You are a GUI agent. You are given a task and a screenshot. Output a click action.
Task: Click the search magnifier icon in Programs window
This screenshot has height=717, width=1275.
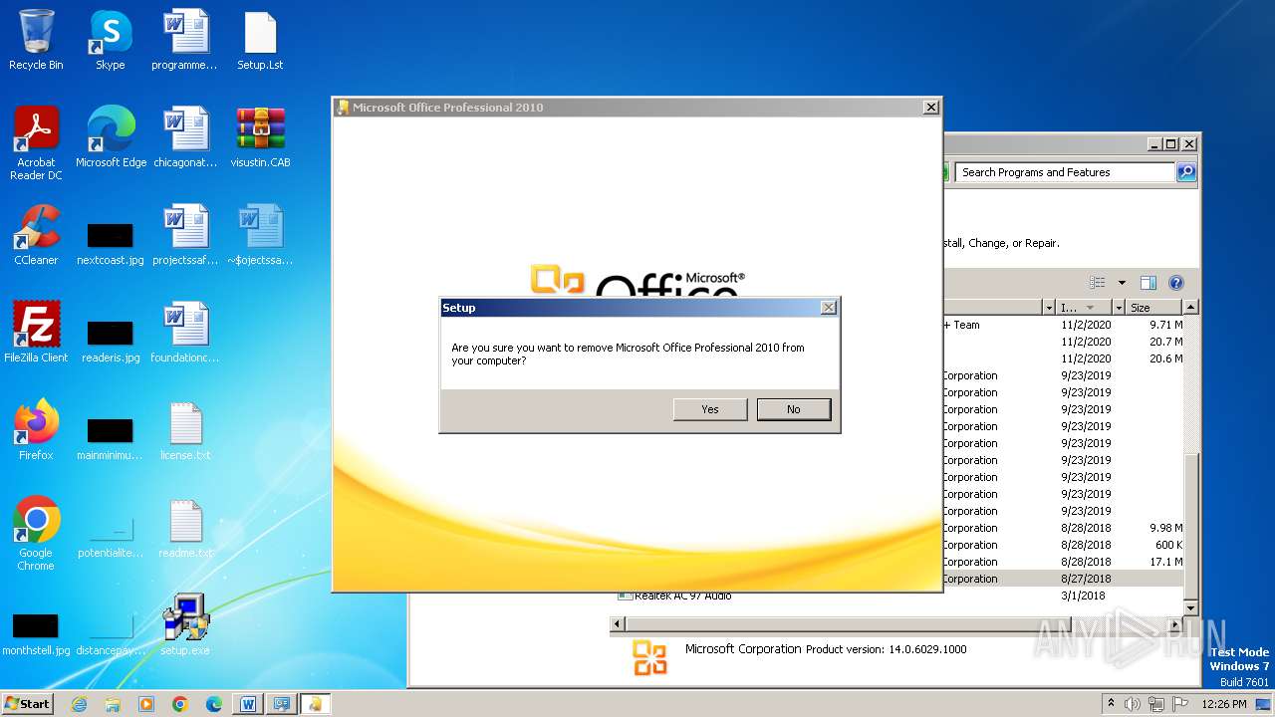tap(1185, 172)
